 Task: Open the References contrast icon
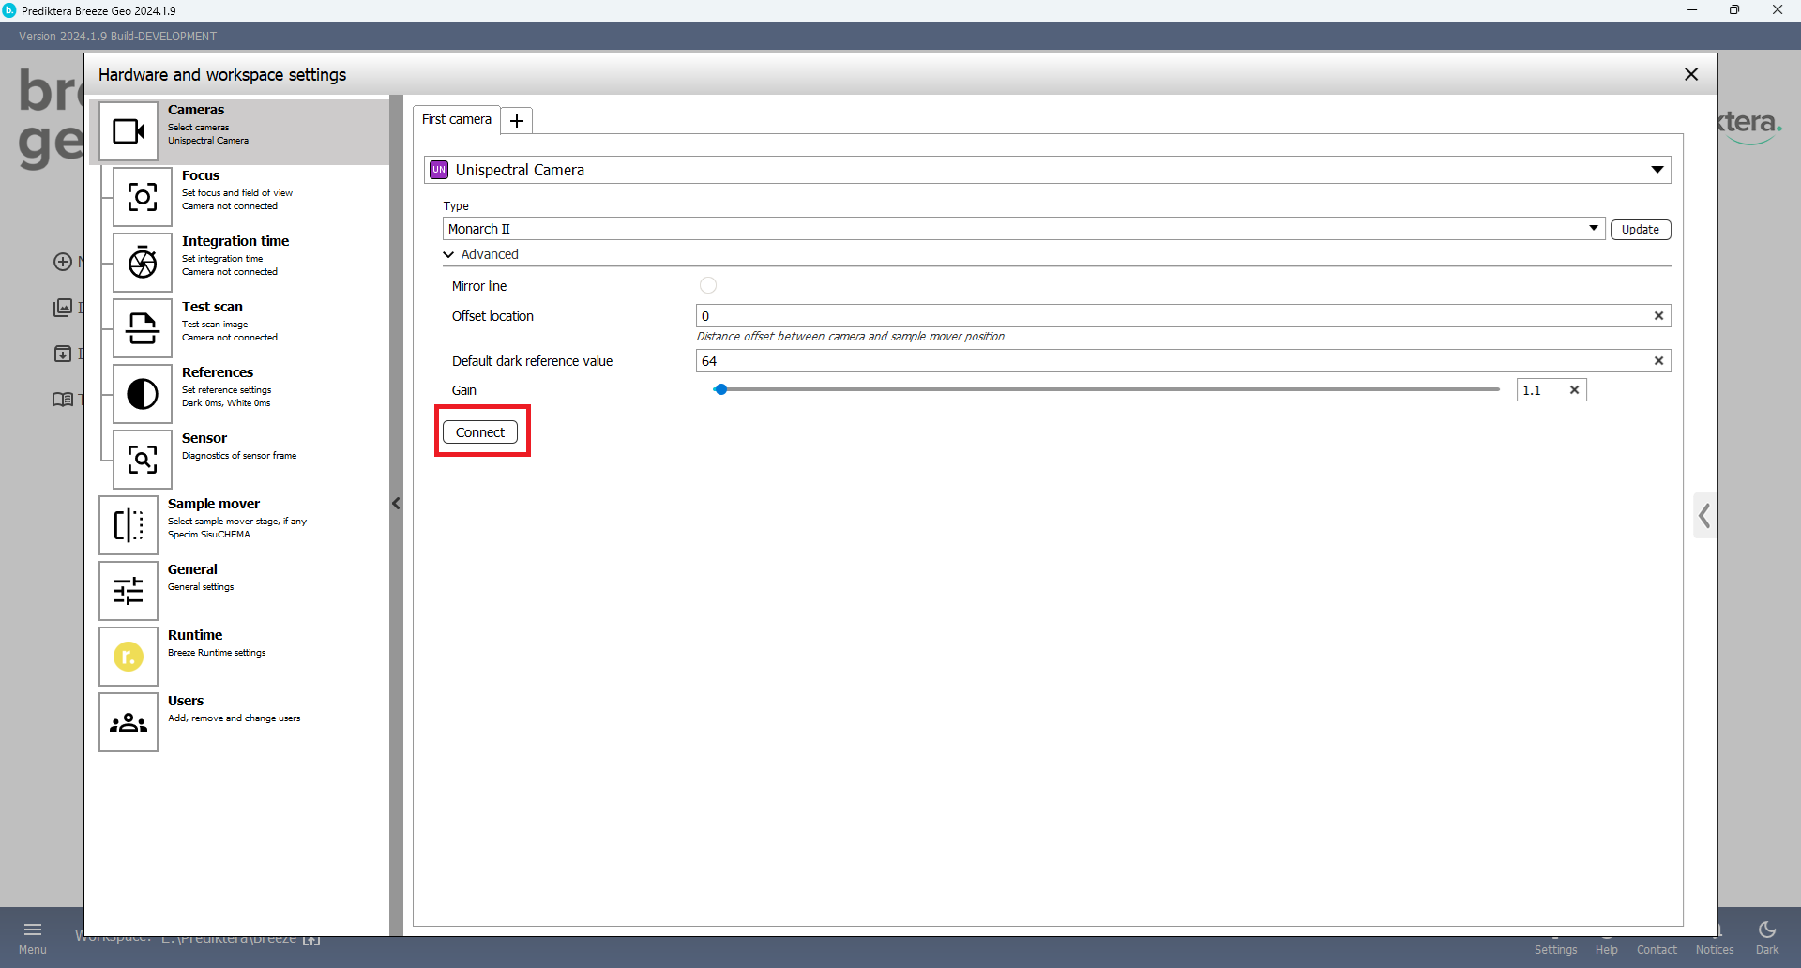(143, 394)
